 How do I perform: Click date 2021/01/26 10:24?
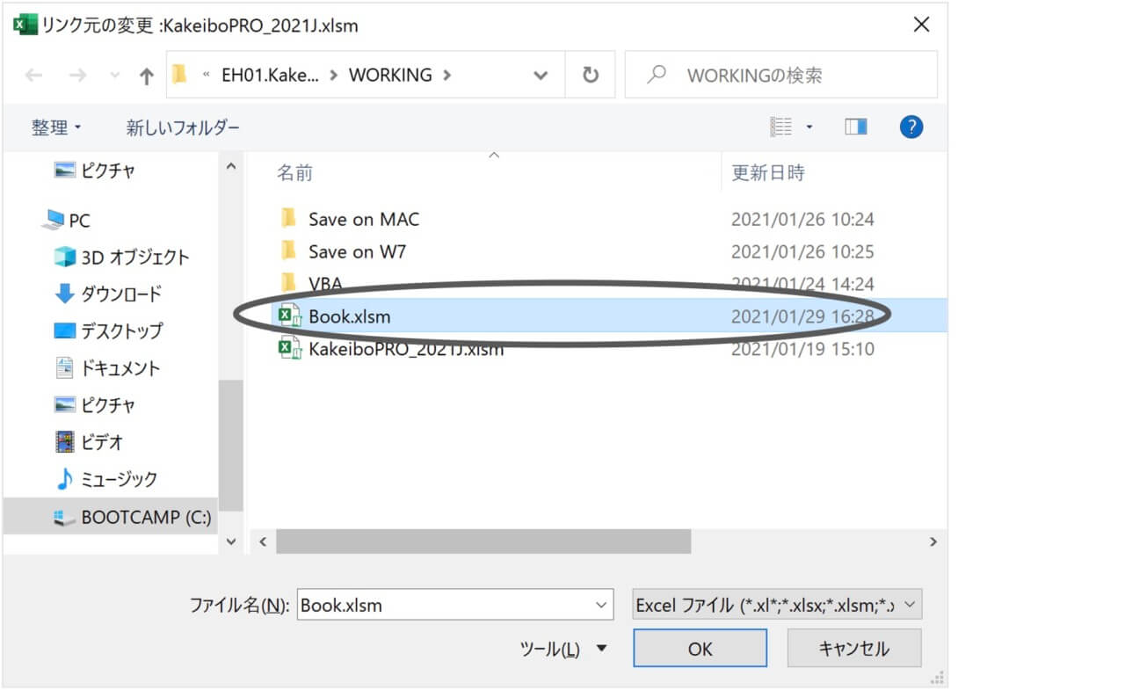[802, 219]
